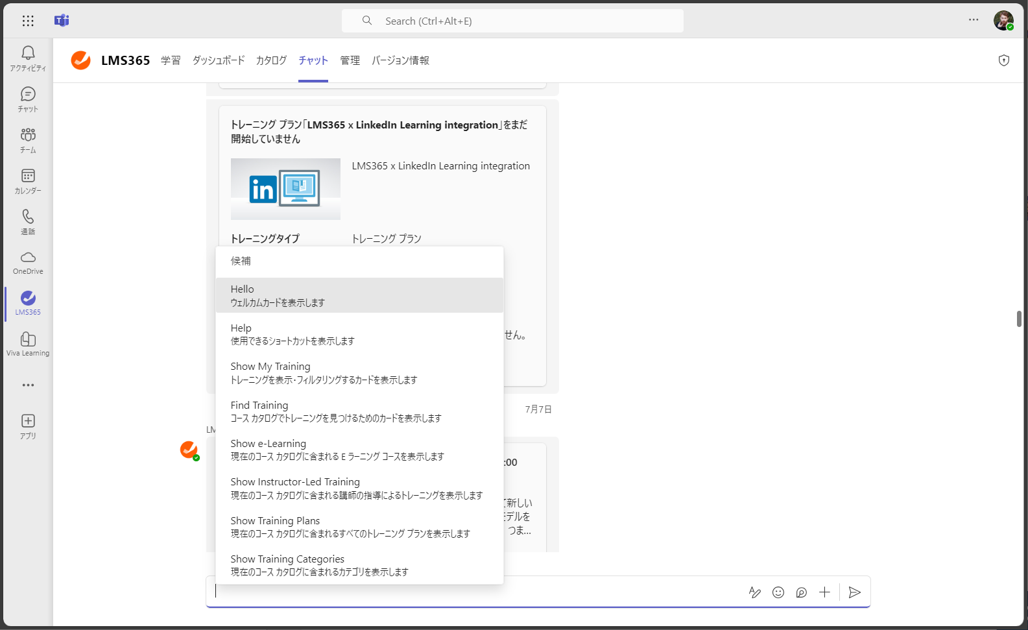Click the LMS365 bot avatar in chat
The image size is (1028, 630).
click(189, 450)
